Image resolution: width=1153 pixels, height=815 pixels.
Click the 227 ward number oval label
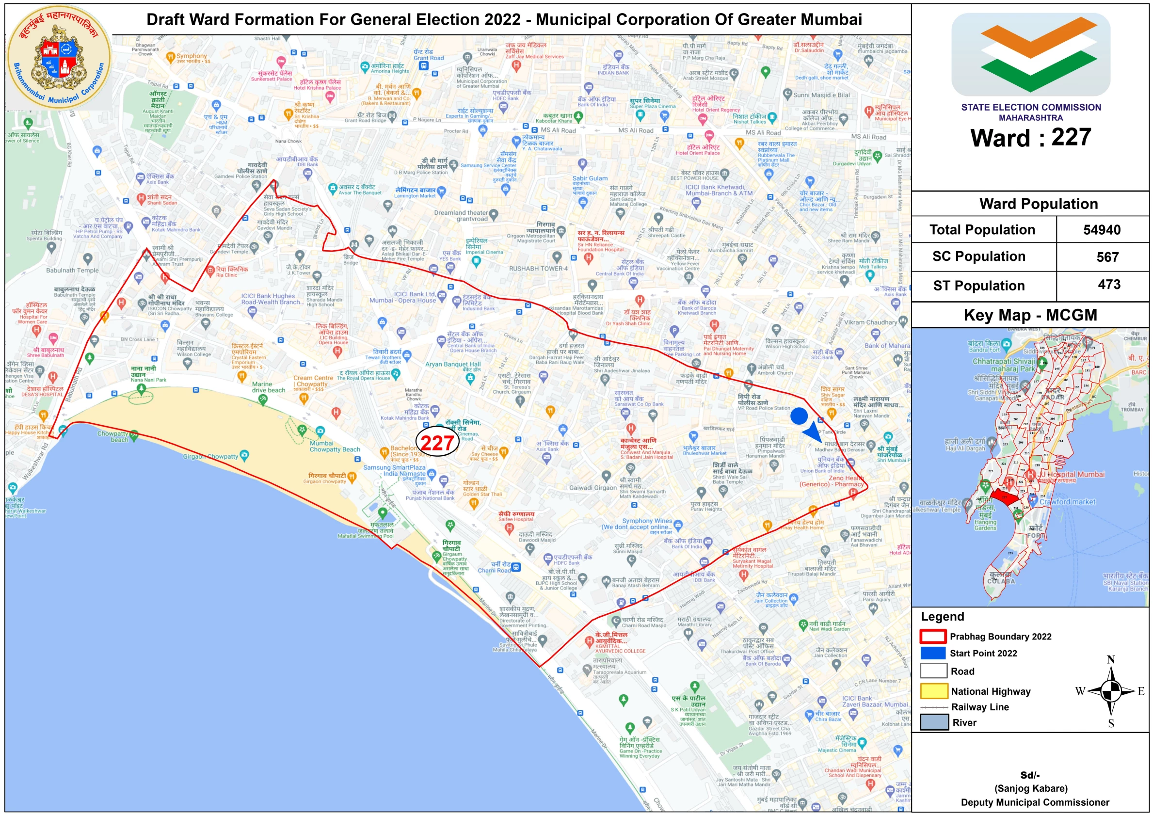[x=437, y=442]
